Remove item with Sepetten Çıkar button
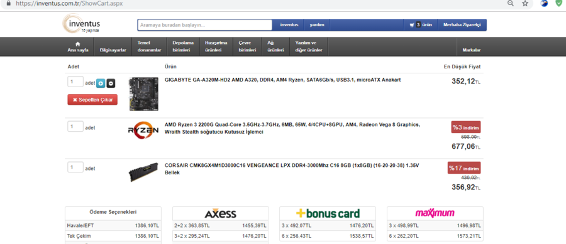 pos(92,100)
